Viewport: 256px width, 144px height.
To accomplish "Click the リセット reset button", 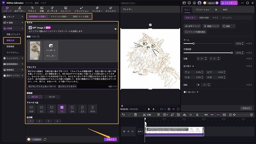I will (x=246, y=108).
